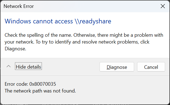Choose Diagnose to troubleshoot the network
The height and width of the screenshot is (105, 170).
pos(117,67)
